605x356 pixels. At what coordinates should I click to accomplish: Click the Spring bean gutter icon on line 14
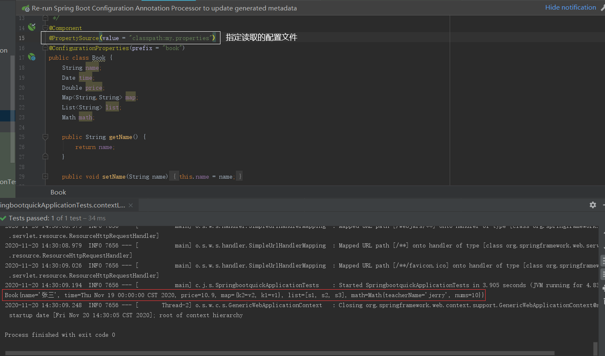coord(32,27)
